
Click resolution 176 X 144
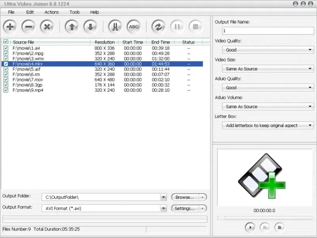tap(105, 85)
